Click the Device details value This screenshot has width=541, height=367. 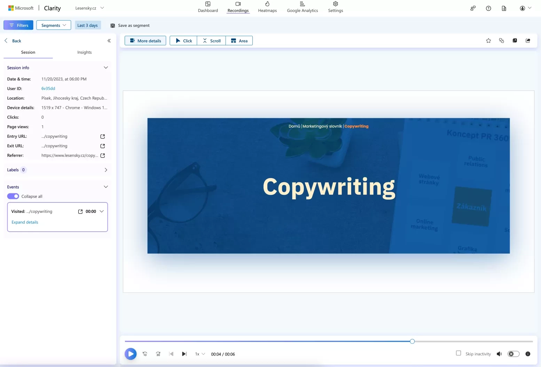(x=74, y=108)
